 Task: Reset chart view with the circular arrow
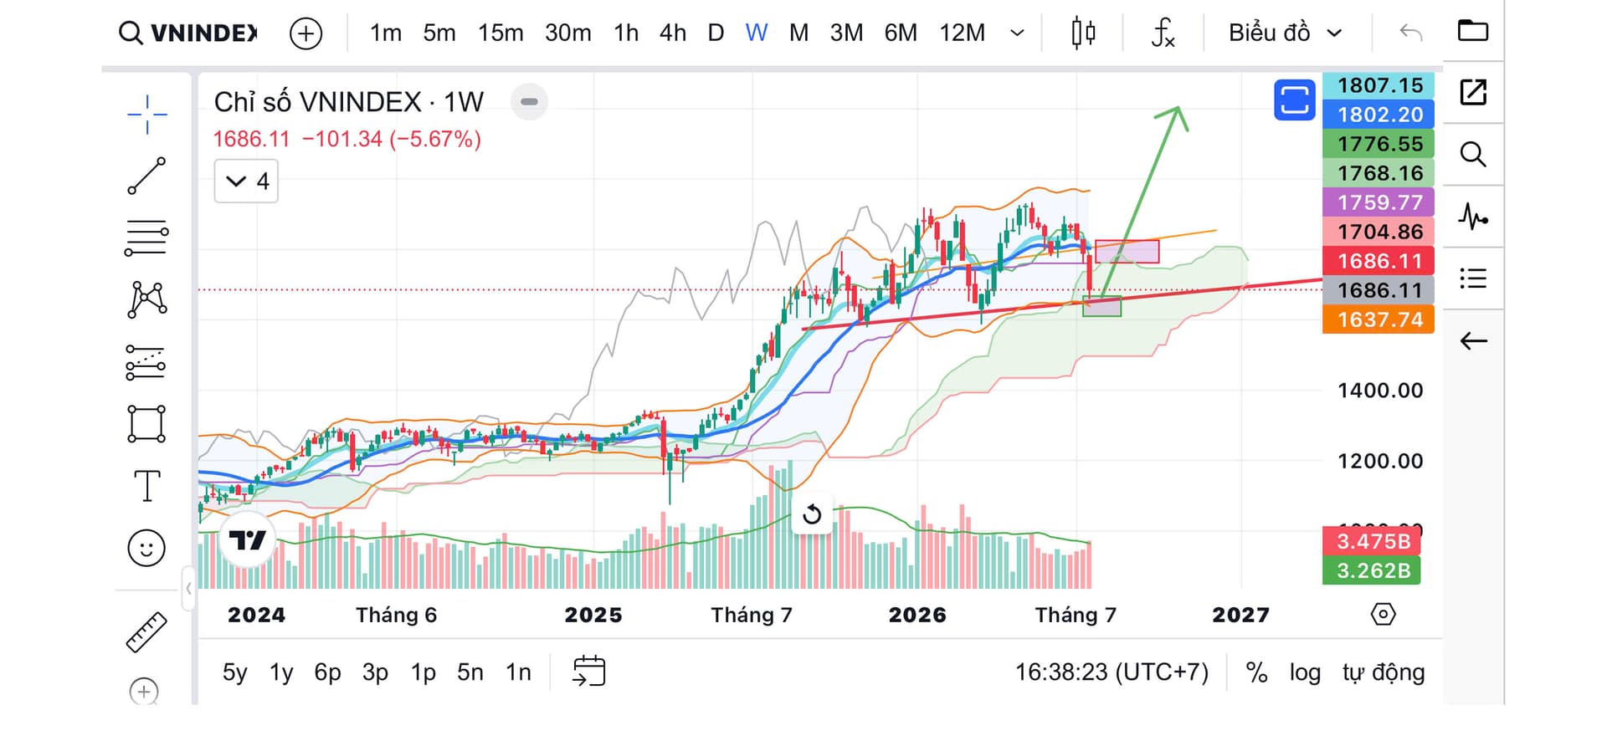[x=812, y=514]
